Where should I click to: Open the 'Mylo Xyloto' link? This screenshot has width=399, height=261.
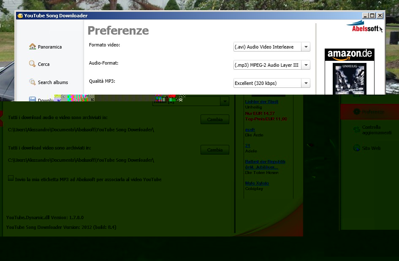point(257,183)
